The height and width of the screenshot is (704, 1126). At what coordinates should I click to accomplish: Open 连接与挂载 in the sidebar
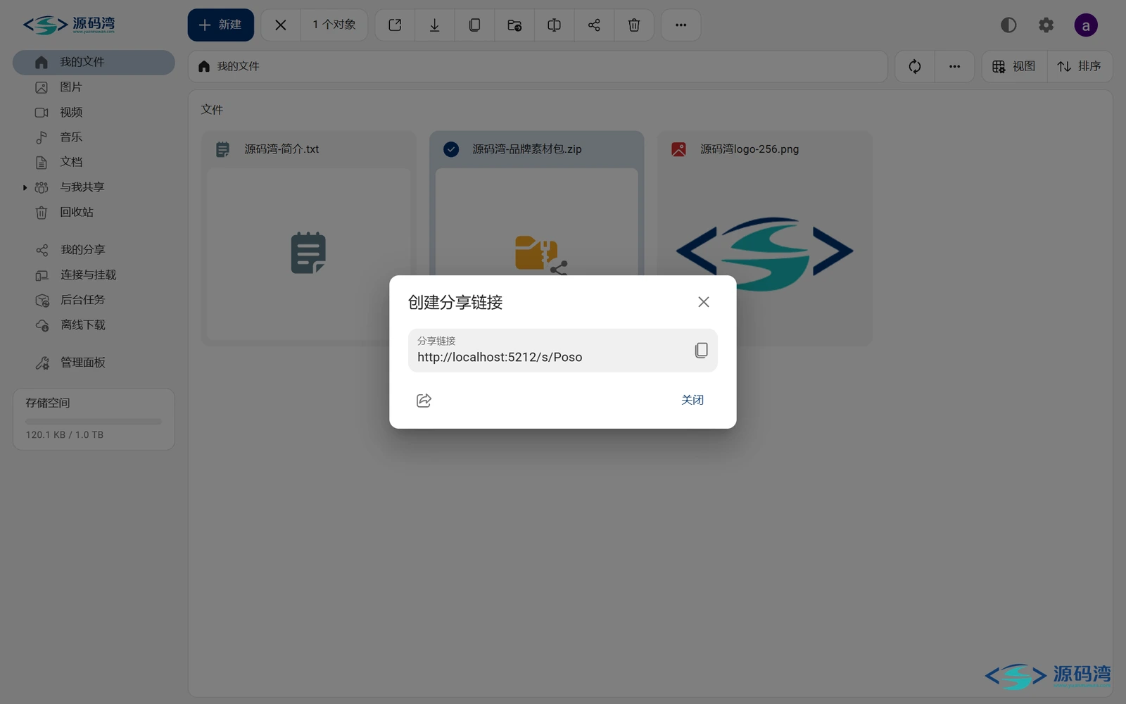[x=94, y=275]
